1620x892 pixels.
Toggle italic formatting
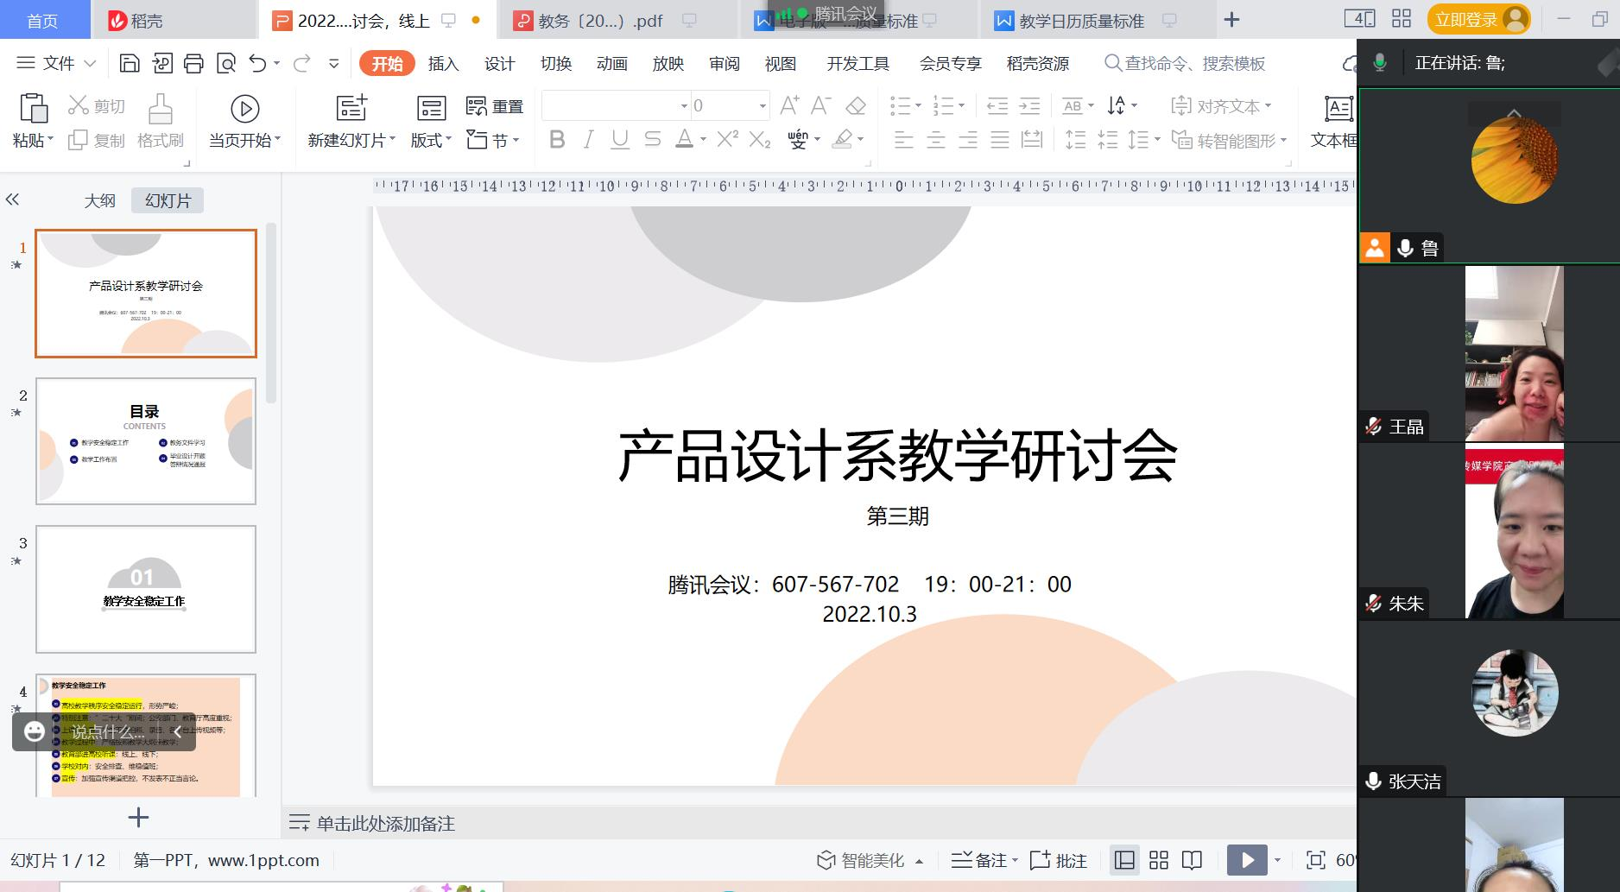[x=588, y=139]
